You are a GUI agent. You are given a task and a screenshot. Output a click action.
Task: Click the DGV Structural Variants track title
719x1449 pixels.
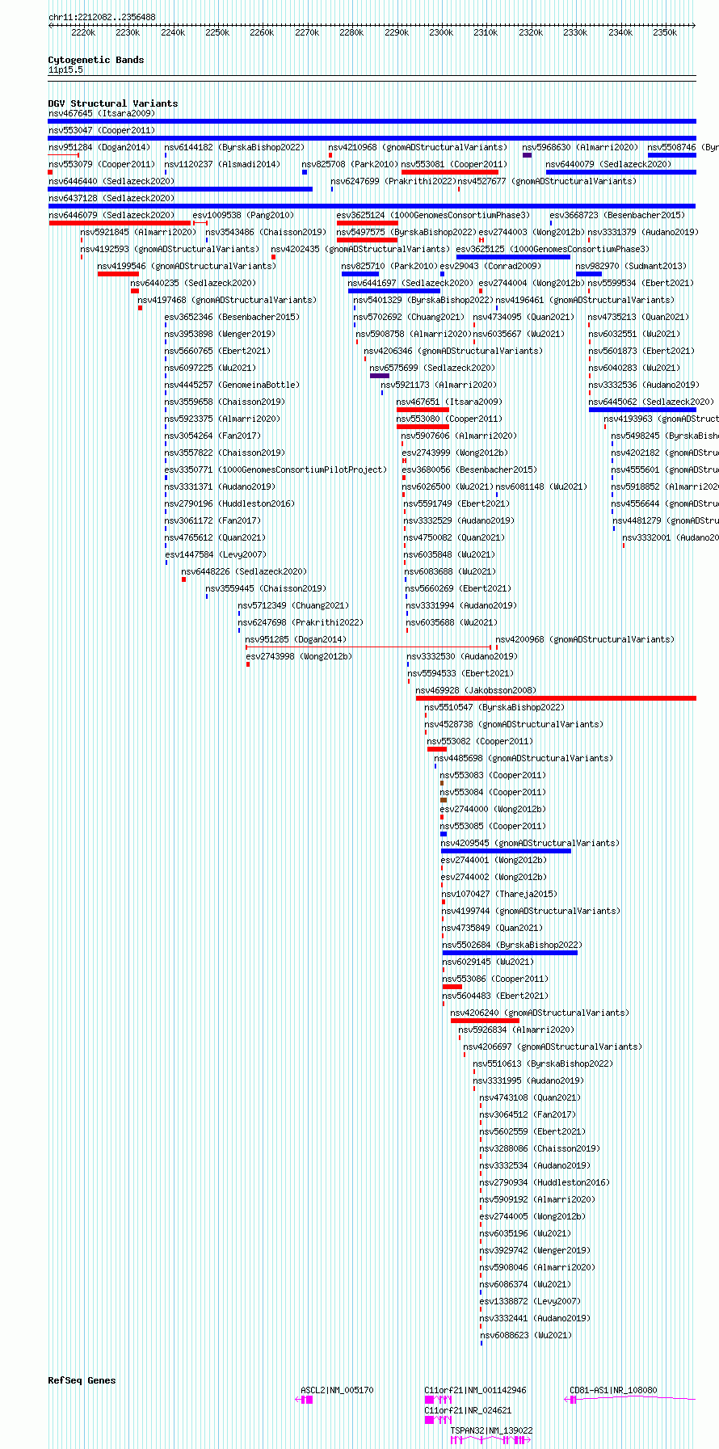coord(113,103)
